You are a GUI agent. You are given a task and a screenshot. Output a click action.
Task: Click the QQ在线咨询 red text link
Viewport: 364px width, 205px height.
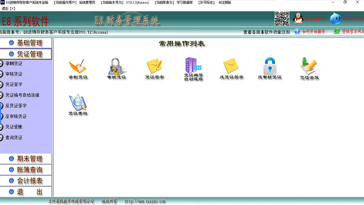tap(314, 19)
